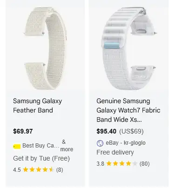Open the (80) reviews count
This screenshot has height=190, width=169.
pos(144,164)
